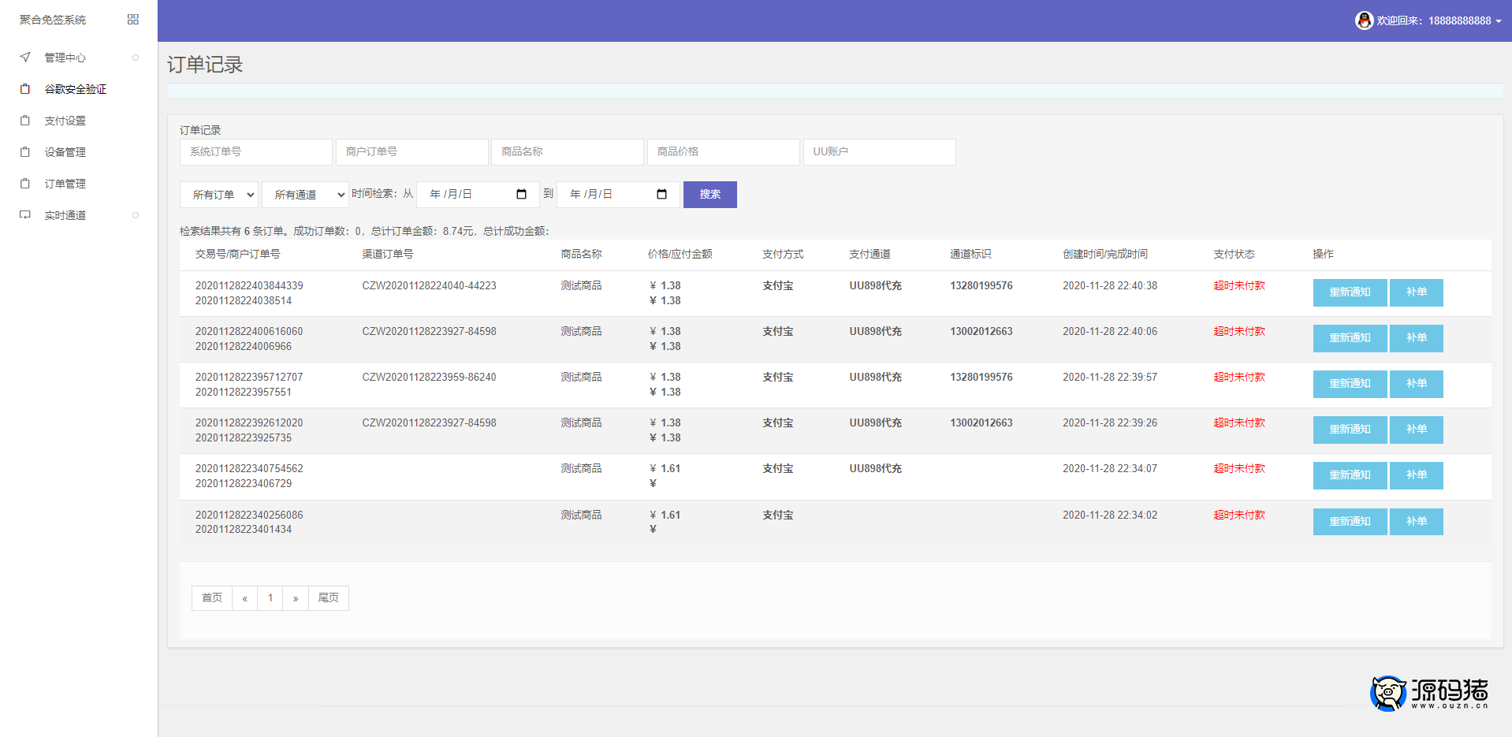Image resolution: width=1512 pixels, height=737 pixels.
Task: Click the clipboard icon next to 谷歌安全验证
Action: [x=25, y=89]
